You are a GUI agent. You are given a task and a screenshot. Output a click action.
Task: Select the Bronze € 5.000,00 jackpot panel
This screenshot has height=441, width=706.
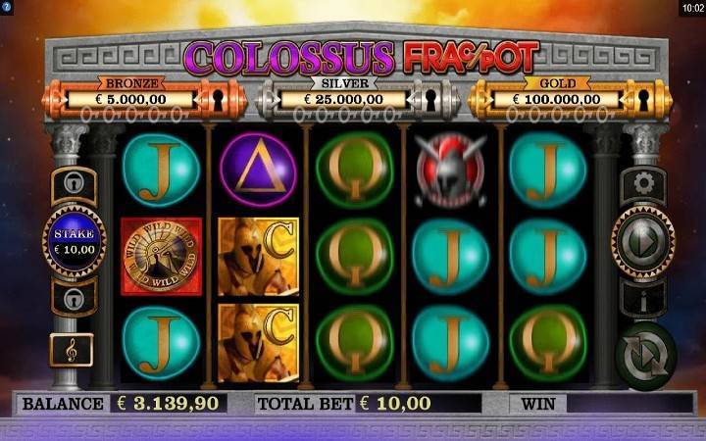144,99
